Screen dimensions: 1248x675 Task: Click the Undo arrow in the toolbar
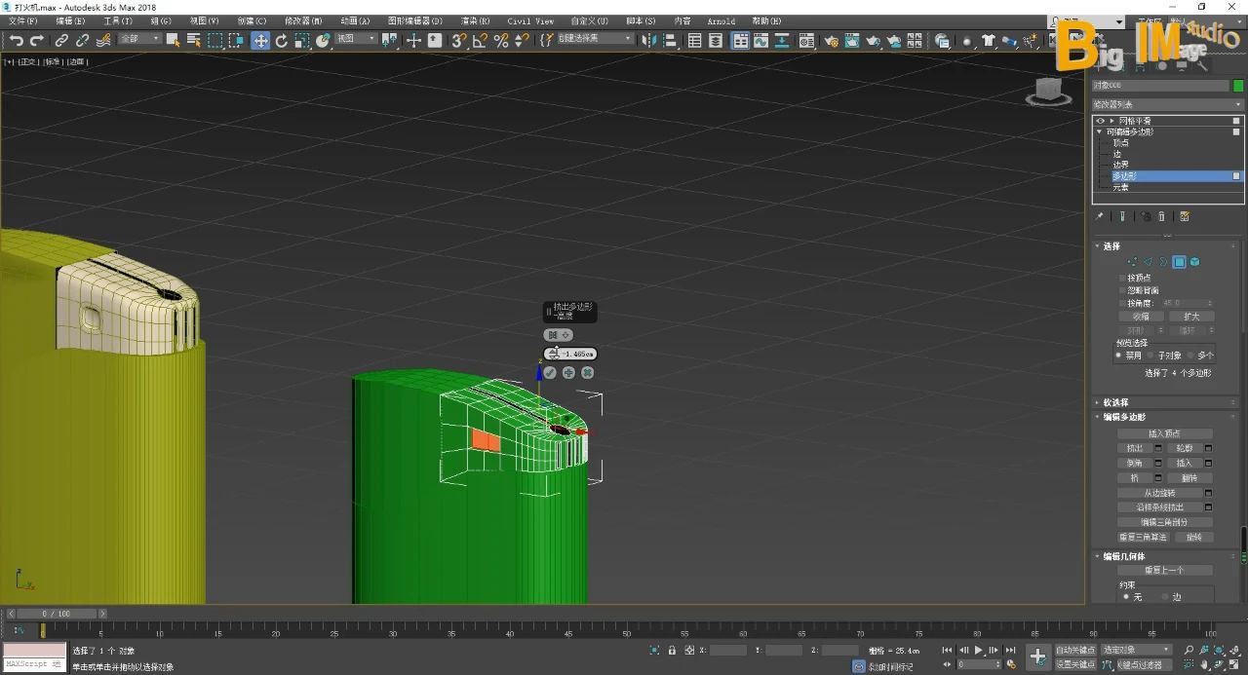[x=16, y=40]
